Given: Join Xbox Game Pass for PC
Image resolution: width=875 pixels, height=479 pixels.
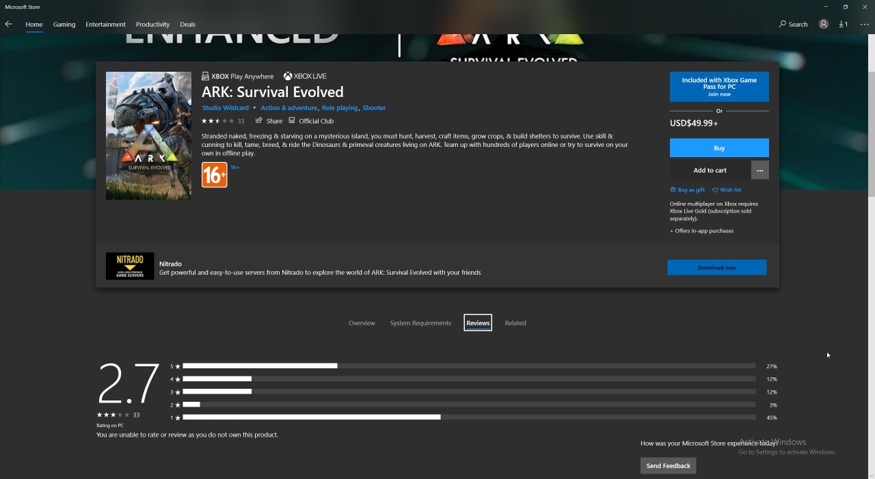Looking at the screenshot, I should pyautogui.click(x=719, y=87).
